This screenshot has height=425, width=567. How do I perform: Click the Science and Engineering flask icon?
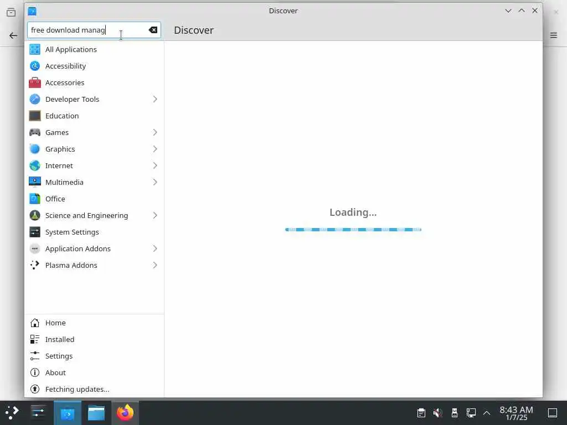click(x=35, y=215)
